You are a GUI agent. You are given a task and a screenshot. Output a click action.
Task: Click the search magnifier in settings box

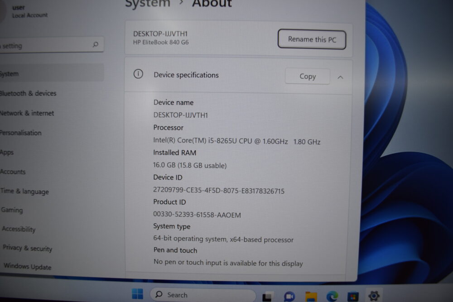pos(95,44)
